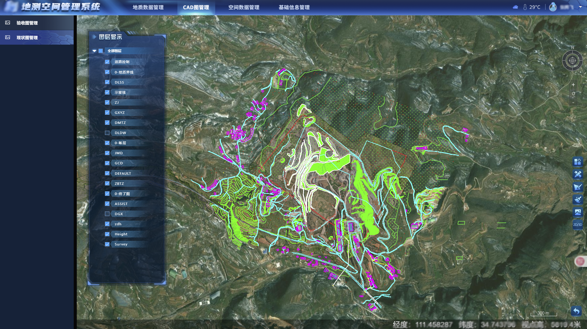Image resolution: width=587 pixels, height=329 pixels.
Task: Select 现状图管理 sidebar item
Action: 27,38
